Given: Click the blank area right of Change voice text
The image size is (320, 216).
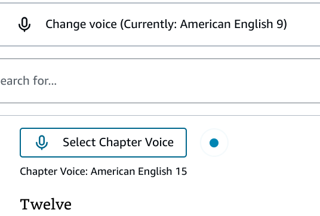Looking at the screenshot, I should pos(303,24).
